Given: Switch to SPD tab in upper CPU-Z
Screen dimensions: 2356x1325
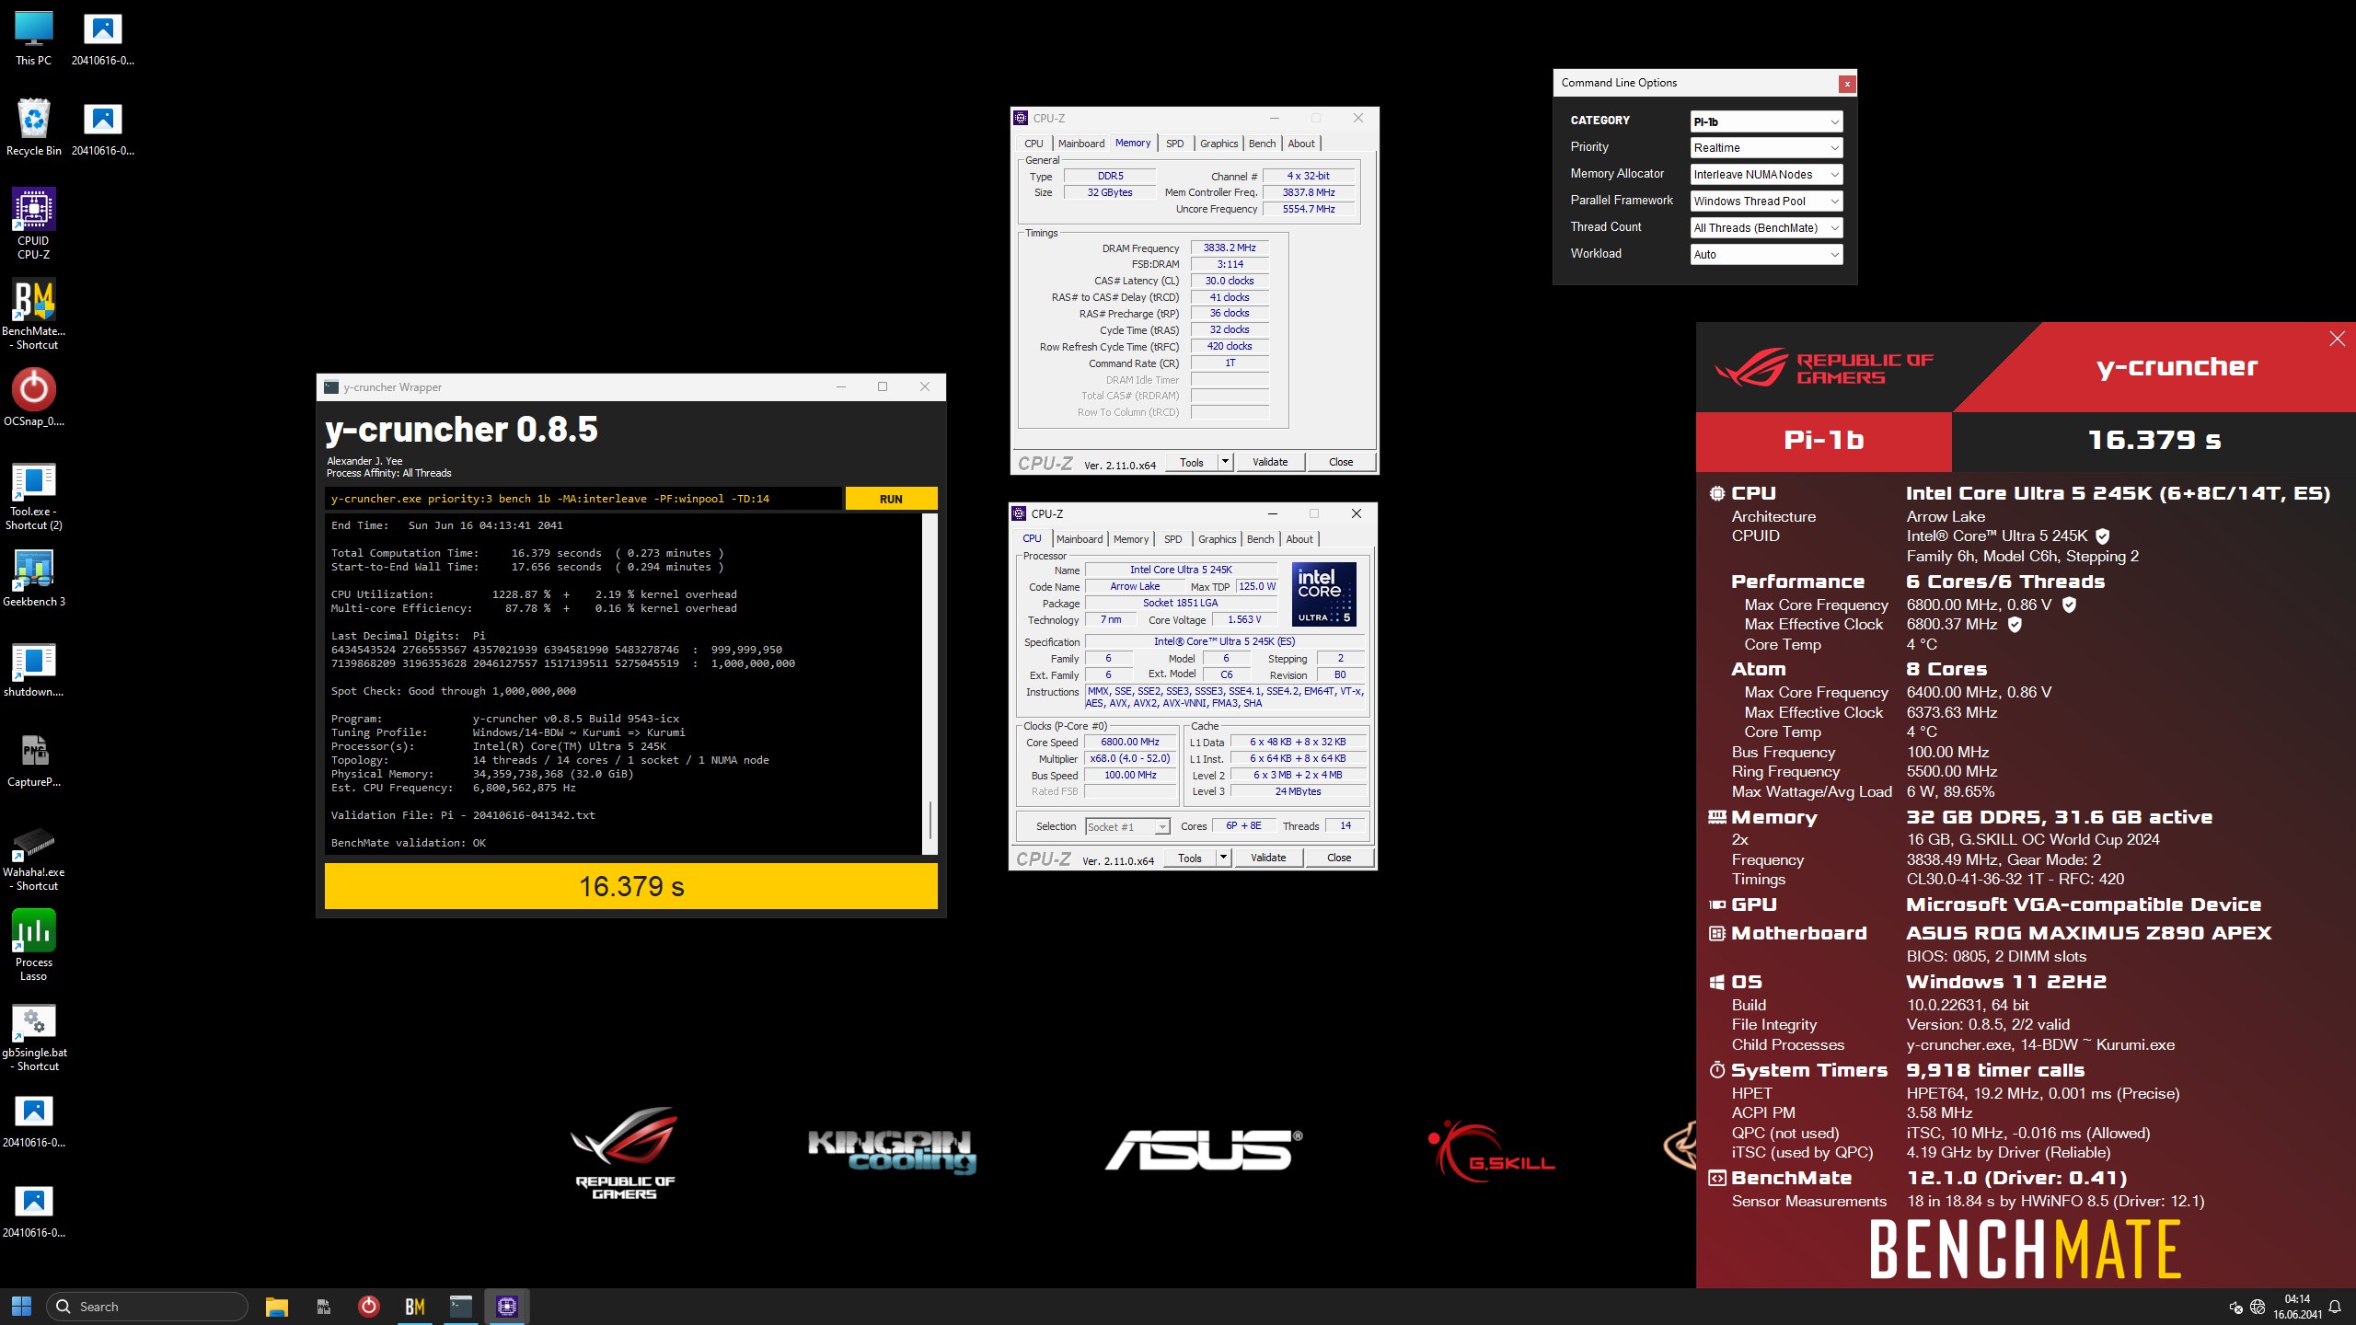Looking at the screenshot, I should pos(1174,144).
